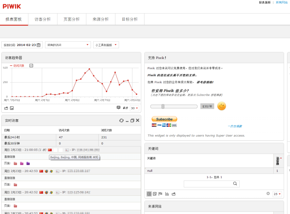Sort by 访客数 column header
This screenshot has width=290, height=214.
(x=278, y=161)
